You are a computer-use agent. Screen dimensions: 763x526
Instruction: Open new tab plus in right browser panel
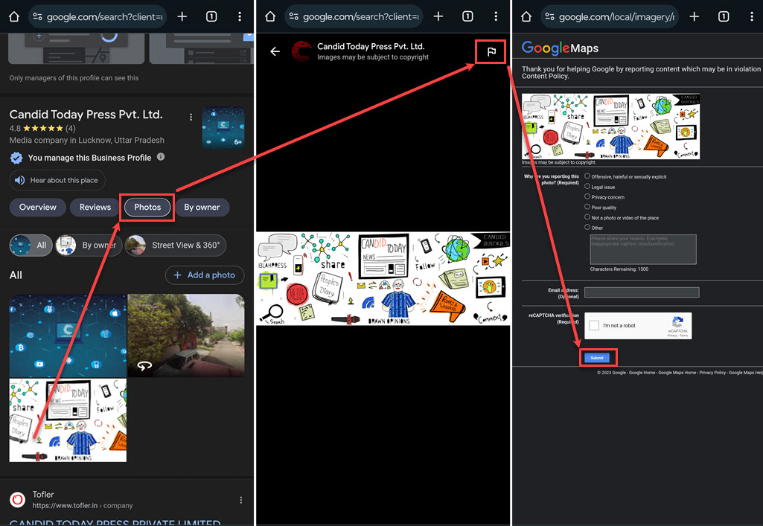695,16
